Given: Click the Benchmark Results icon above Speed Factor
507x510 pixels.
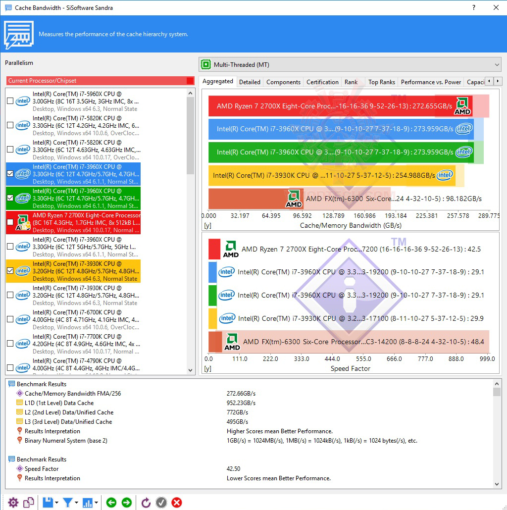Looking at the screenshot, I should (x=12, y=459).
